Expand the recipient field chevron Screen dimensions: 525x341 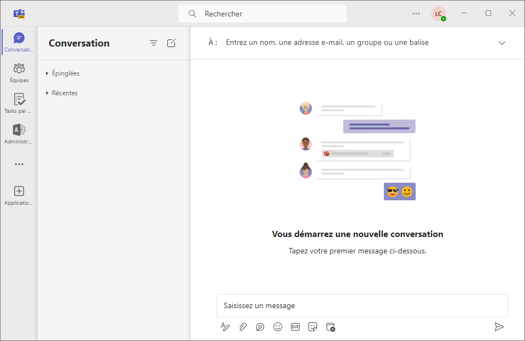(502, 43)
